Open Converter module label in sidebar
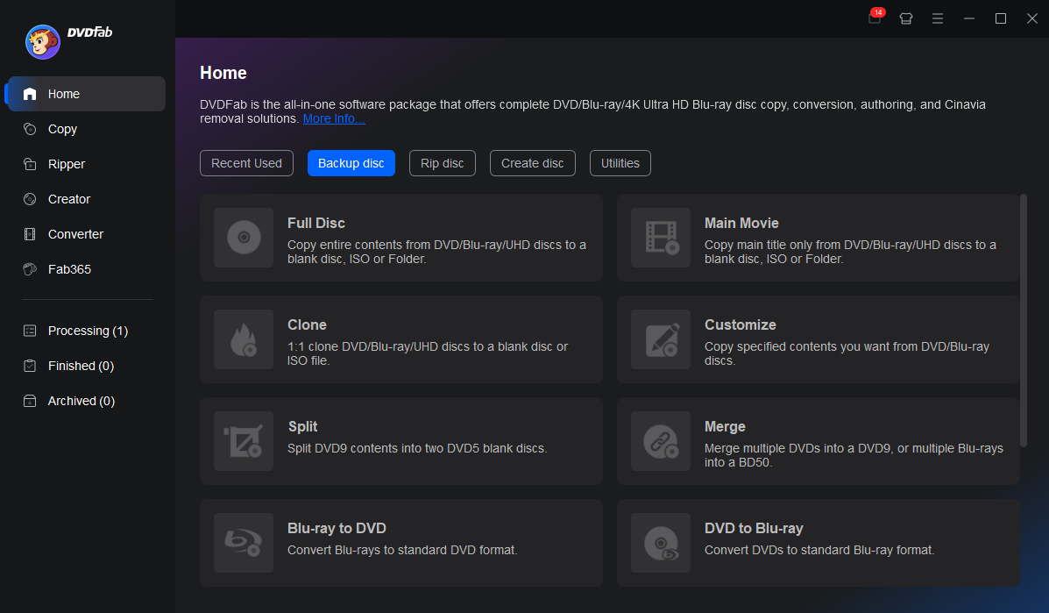 (75, 234)
